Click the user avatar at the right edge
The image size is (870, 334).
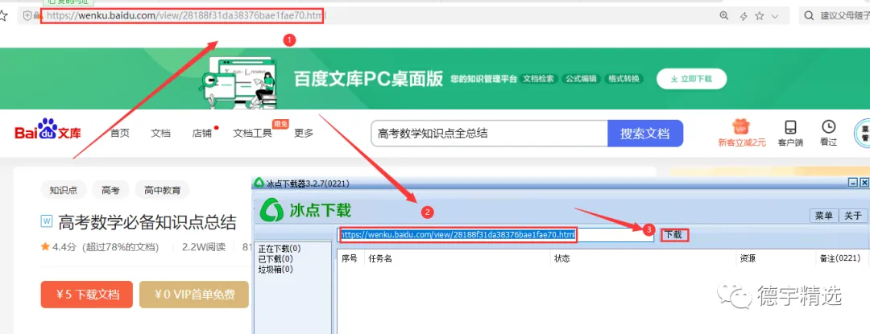click(862, 133)
